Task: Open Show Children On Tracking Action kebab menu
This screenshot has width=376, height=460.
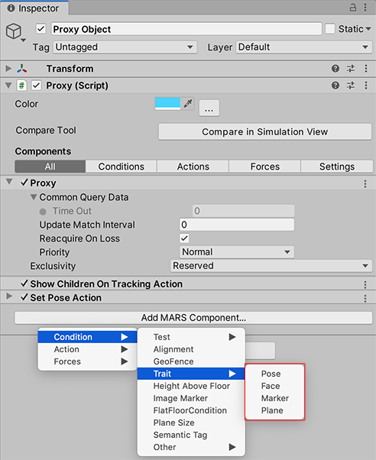Action: pos(365,284)
